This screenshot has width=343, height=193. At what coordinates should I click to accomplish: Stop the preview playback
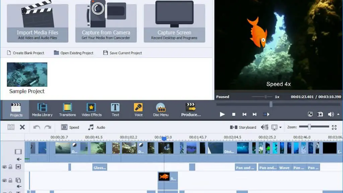click(233, 114)
